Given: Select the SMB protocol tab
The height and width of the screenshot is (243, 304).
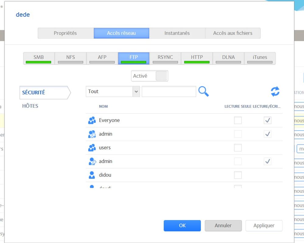Looking at the screenshot, I should 39,58.
